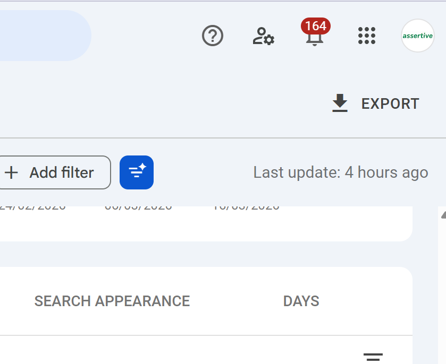This screenshot has height=364, width=446.
Task: Switch to the Days tab
Action: pos(301,301)
